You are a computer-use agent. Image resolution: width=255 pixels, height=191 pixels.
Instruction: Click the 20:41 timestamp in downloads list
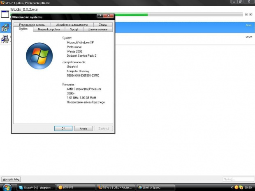pos(249,25)
